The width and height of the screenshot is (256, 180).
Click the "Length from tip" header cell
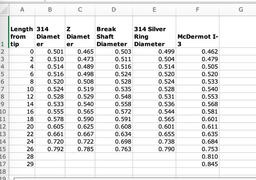coord(22,36)
